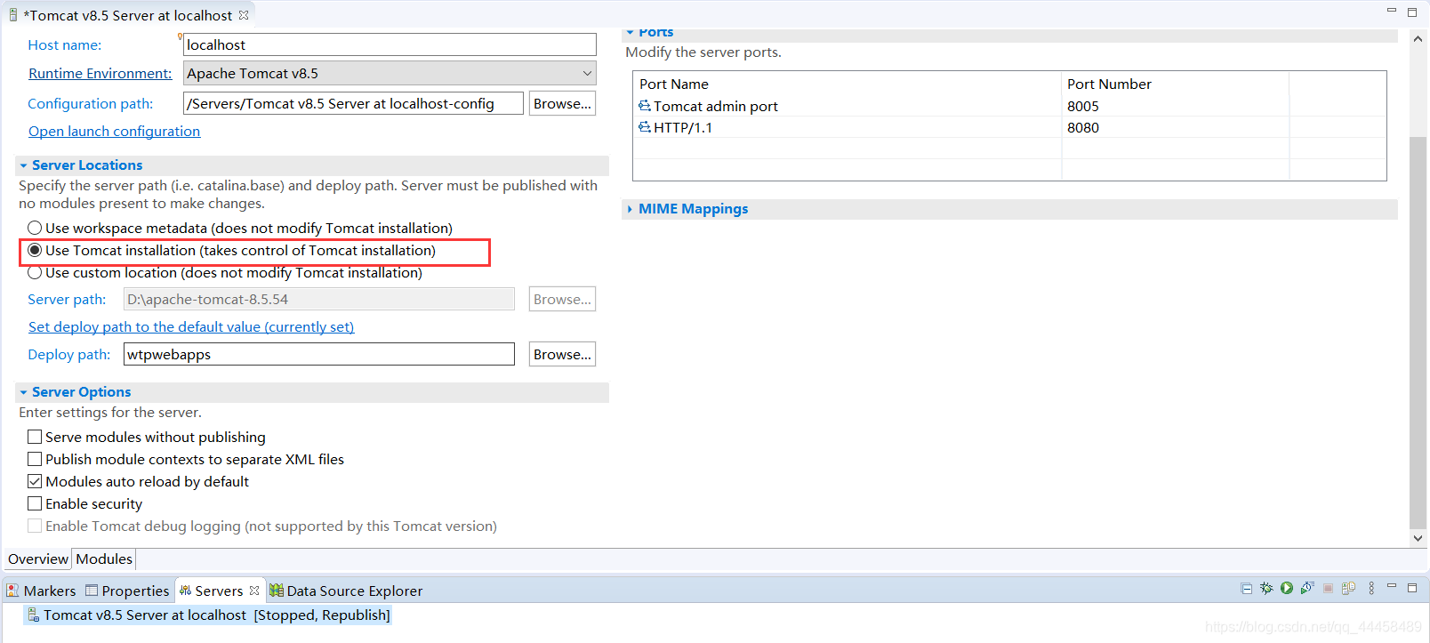Image resolution: width=1430 pixels, height=643 pixels.
Task: Select HTTP/1.1 port name
Action: [x=683, y=127]
